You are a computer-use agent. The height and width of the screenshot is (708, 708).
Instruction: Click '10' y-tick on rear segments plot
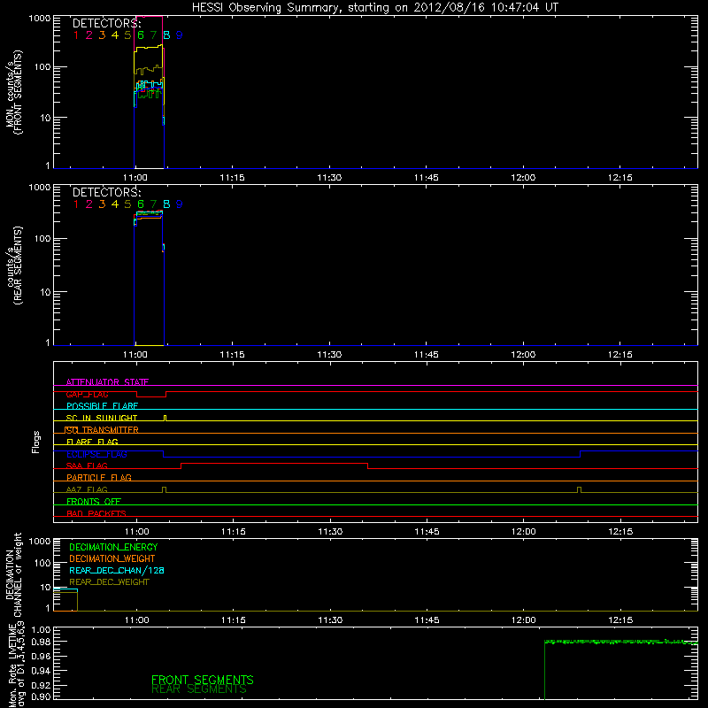pos(45,292)
